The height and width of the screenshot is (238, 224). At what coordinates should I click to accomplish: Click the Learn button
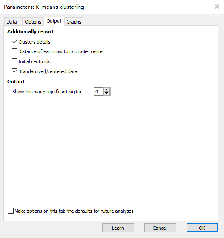click(118, 228)
